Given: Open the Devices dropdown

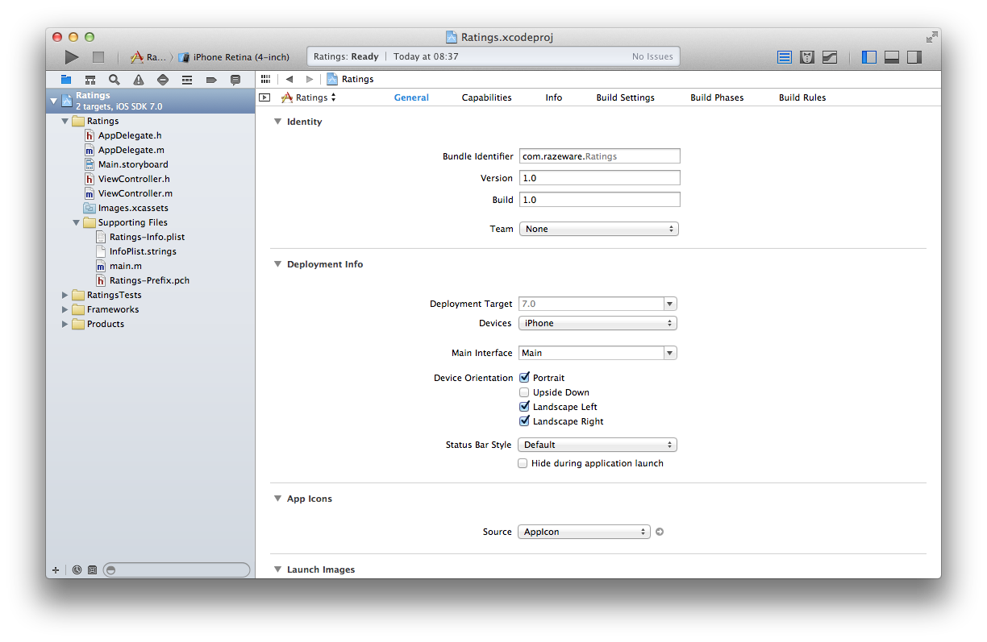Looking at the screenshot, I should pyautogui.click(x=598, y=323).
